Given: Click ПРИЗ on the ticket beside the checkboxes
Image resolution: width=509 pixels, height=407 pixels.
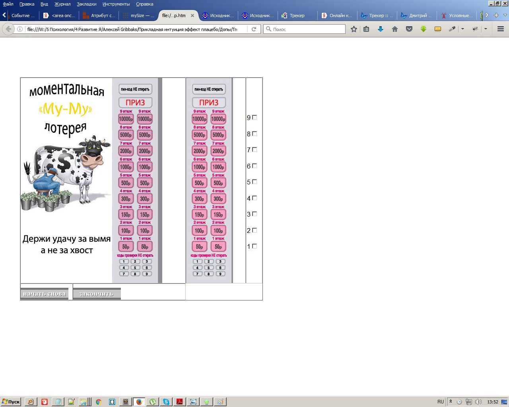Looking at the screenshot, I should (x=209, y=103).
